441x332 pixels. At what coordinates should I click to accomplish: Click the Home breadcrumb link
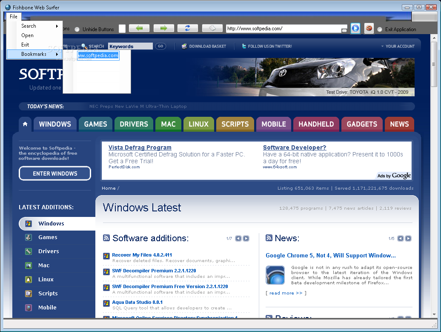click(109, 188)
